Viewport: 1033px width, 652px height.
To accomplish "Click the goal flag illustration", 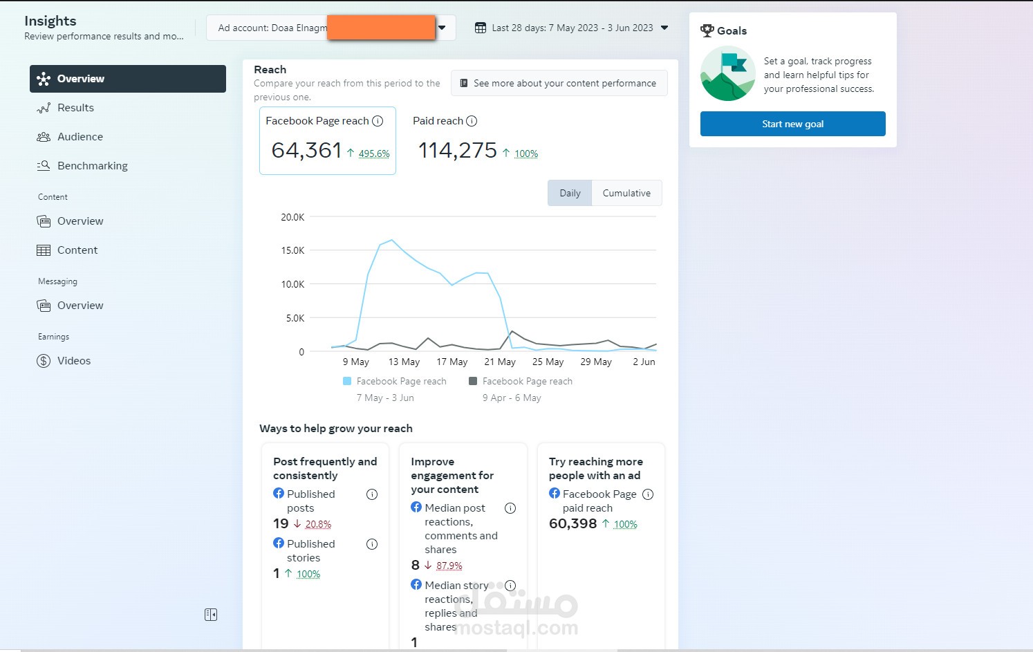I will tap(727, 73).
